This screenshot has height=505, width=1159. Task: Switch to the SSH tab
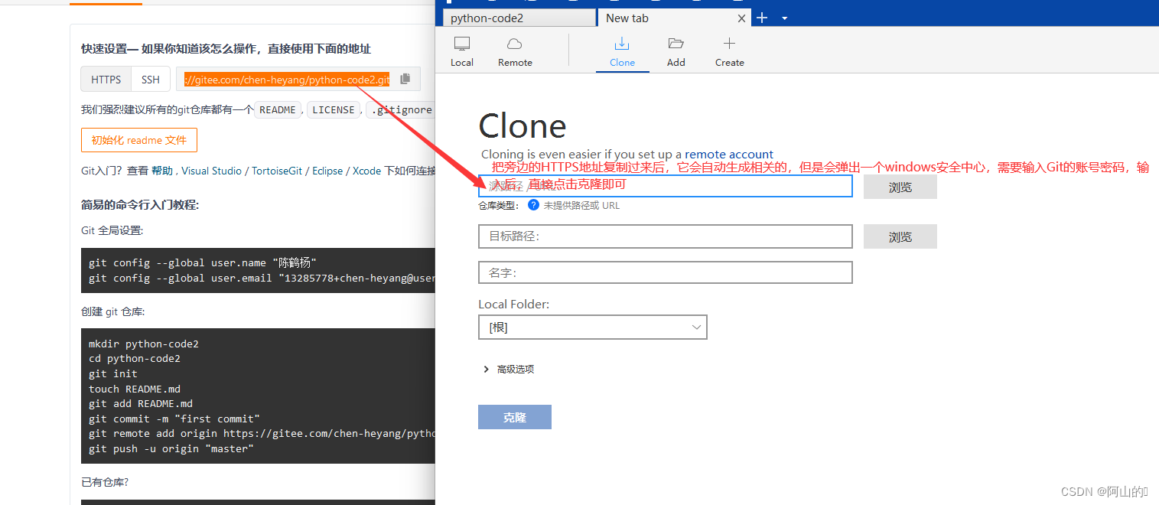150,79
